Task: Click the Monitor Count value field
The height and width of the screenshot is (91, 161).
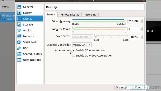Action: point(134,29)
